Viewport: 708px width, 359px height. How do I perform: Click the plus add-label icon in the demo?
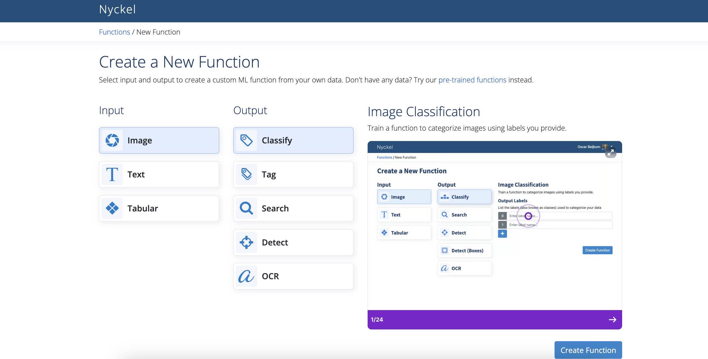pos(502,233)
